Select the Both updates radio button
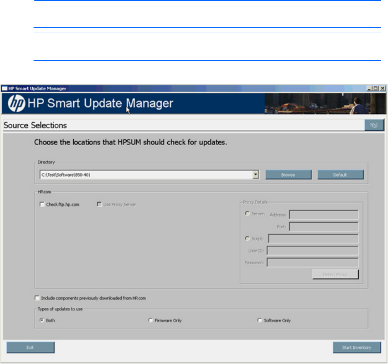Viewport: 388px width, 364px height. click(42, 320)
